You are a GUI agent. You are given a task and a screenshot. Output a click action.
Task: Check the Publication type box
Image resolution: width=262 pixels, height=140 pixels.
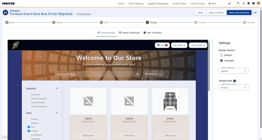[x=29, y=139]
